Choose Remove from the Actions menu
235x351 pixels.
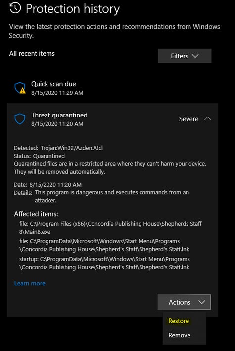point(179,335)
